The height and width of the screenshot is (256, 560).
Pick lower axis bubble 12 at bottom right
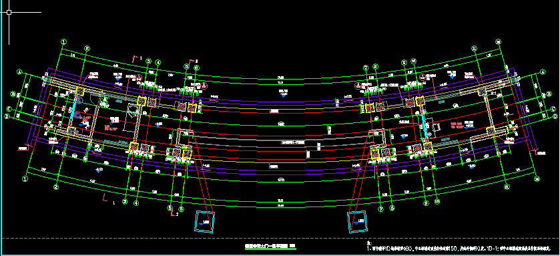point(537,178)
